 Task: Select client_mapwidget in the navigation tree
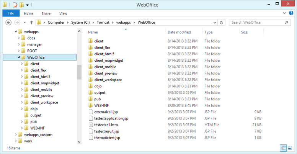(45, 83)
